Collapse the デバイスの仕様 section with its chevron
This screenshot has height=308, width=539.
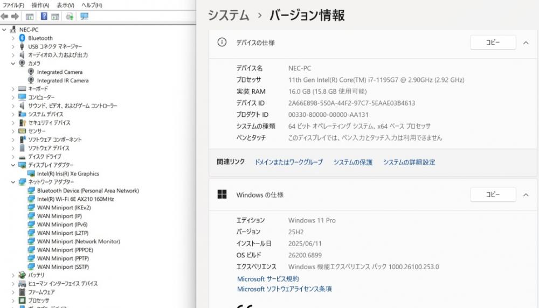526,43
